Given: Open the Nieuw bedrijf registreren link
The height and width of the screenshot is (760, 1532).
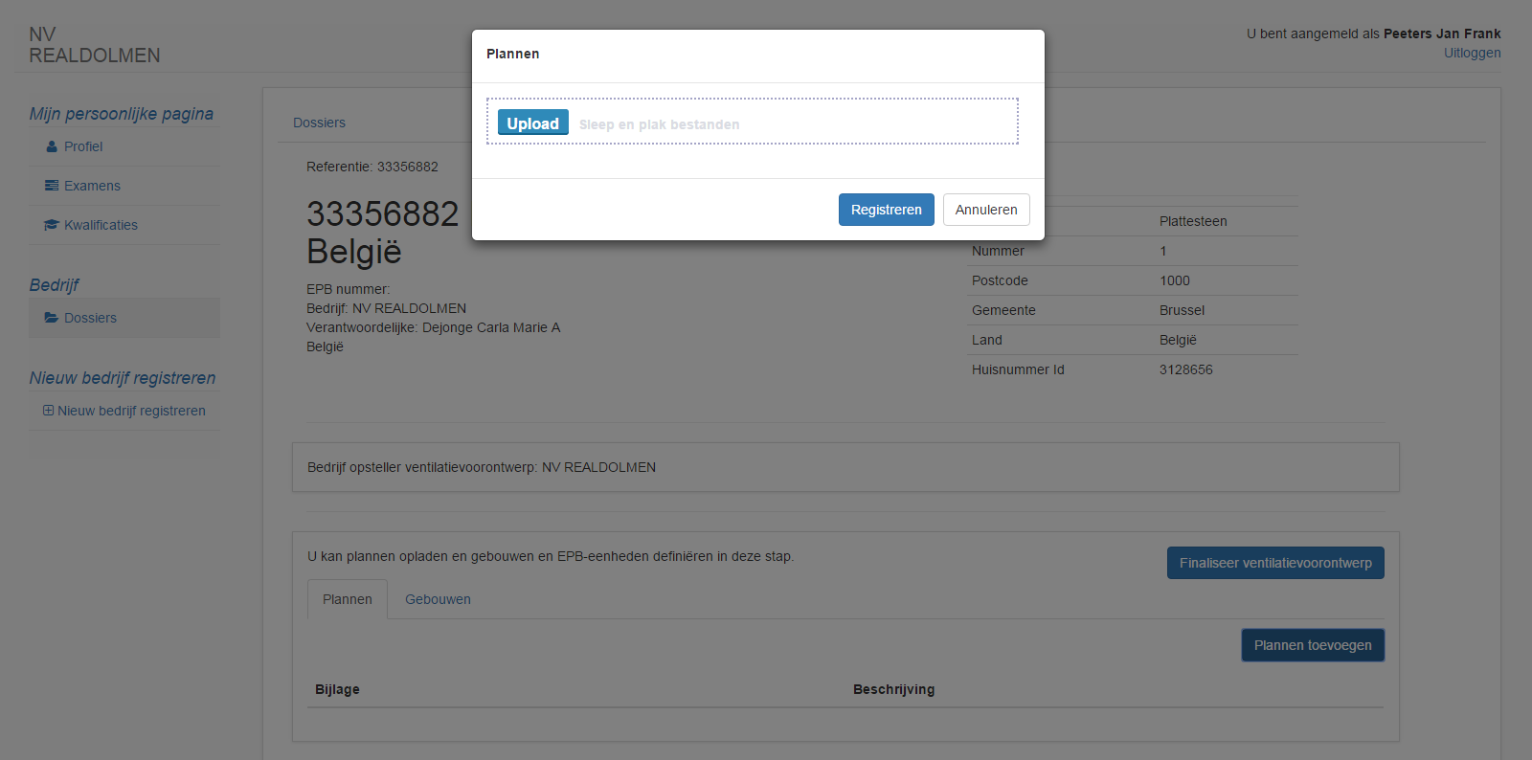Looking at the screenshot, I should [x=131, y=411].
